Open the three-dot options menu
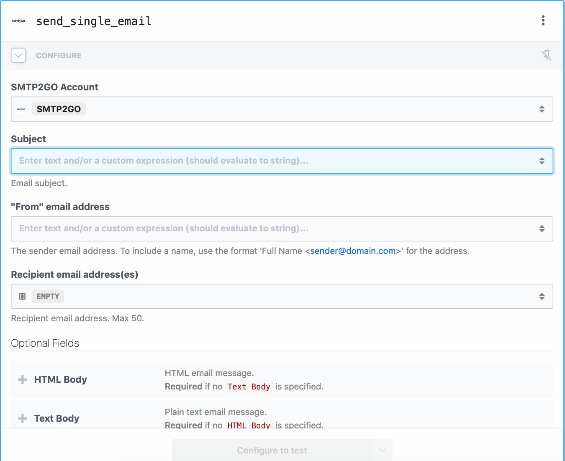Viewport: 565px width, 461px height. coord(543,20)
